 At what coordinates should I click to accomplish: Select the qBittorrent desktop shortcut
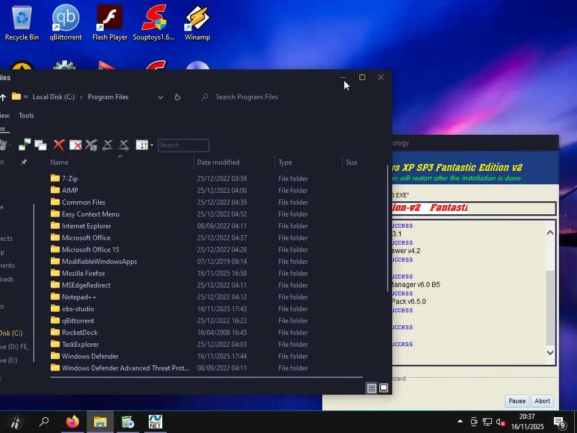[66, 23]
